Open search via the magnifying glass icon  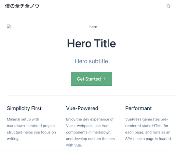point(168,6)
